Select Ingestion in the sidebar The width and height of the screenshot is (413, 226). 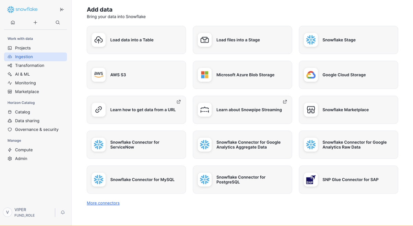pos(35,57)
